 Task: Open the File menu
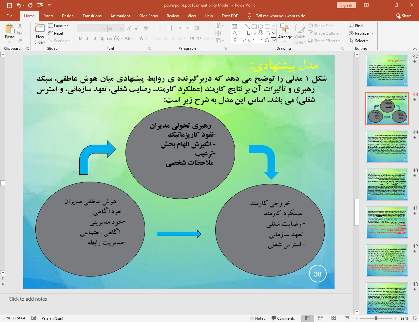tap(10, 16)
